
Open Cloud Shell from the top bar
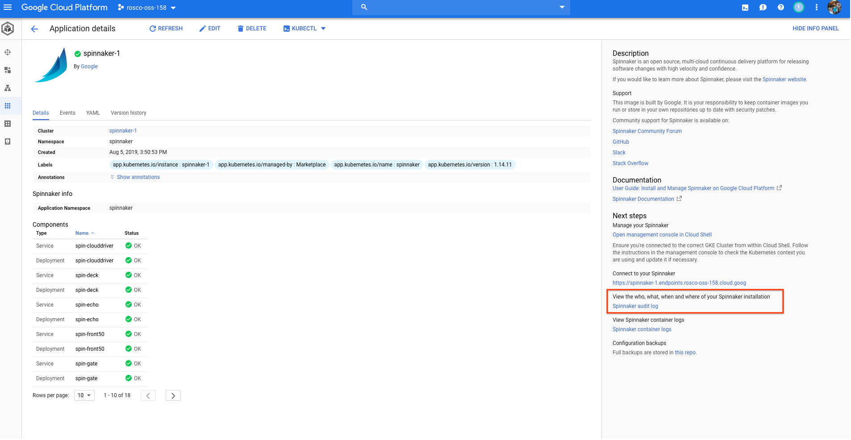[x=745, y=7]
